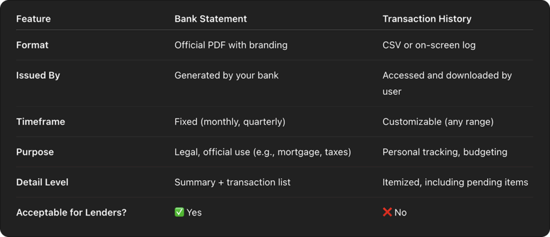
Task: Select the Transaction History column header
Action: 427,19
